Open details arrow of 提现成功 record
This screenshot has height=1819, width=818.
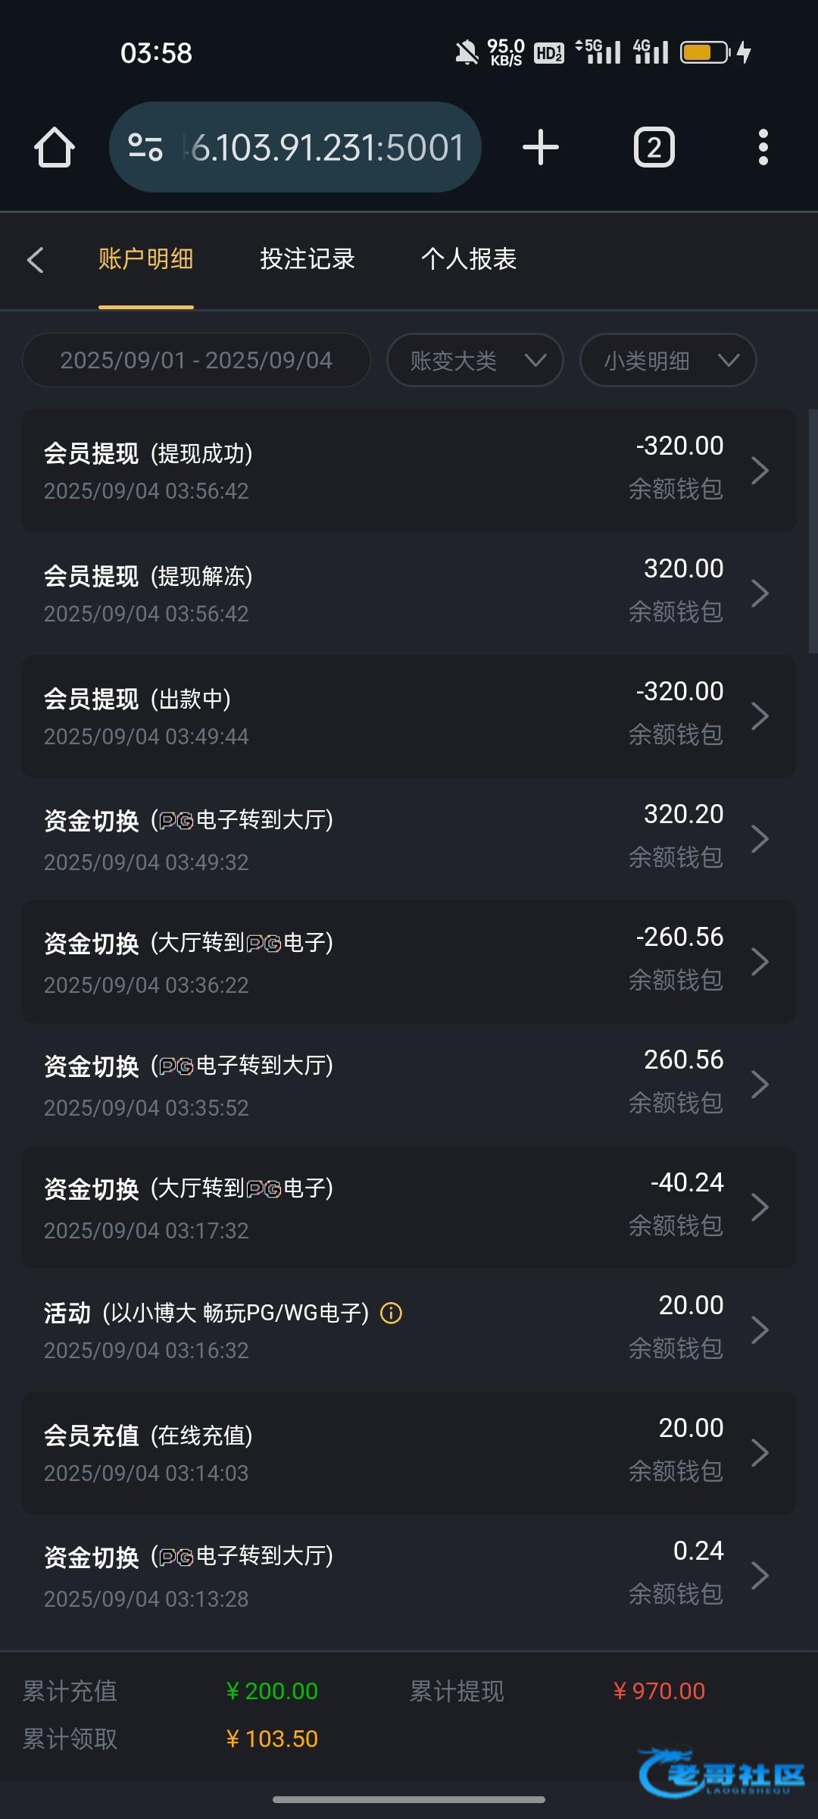760,471
